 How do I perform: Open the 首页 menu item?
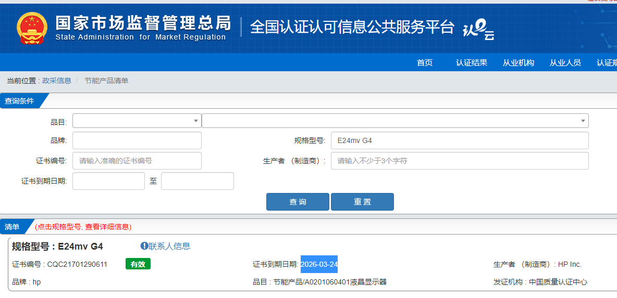(425, 63)
